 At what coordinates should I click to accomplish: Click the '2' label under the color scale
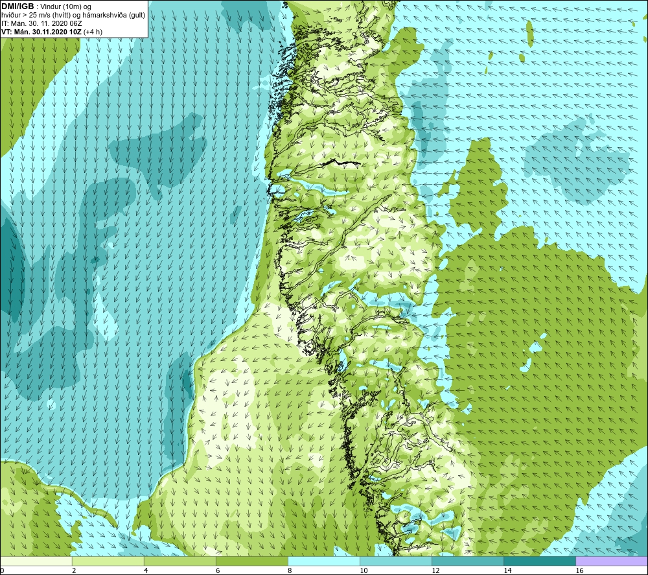pyautogui.click(x=74, y=571)
